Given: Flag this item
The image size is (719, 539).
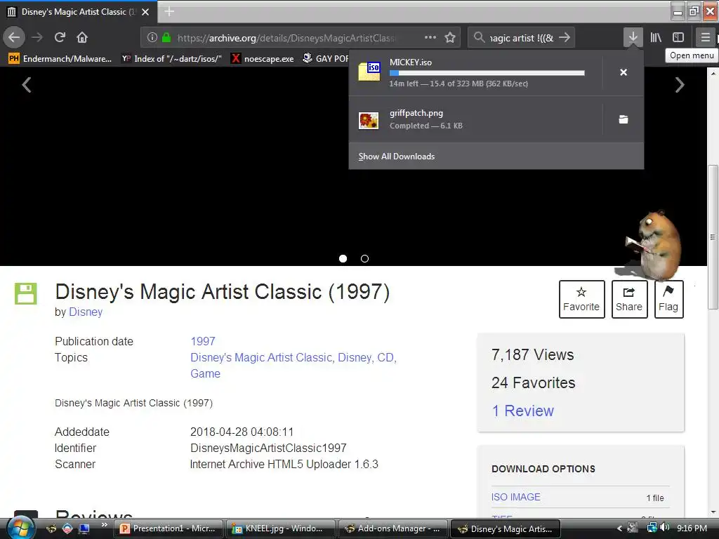Looking at the screenshot, I should click(x=668, y=299).
